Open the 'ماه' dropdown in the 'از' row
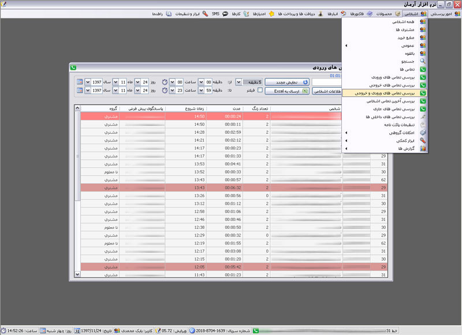Screen dimensions: 462x335 pos(115,82)
